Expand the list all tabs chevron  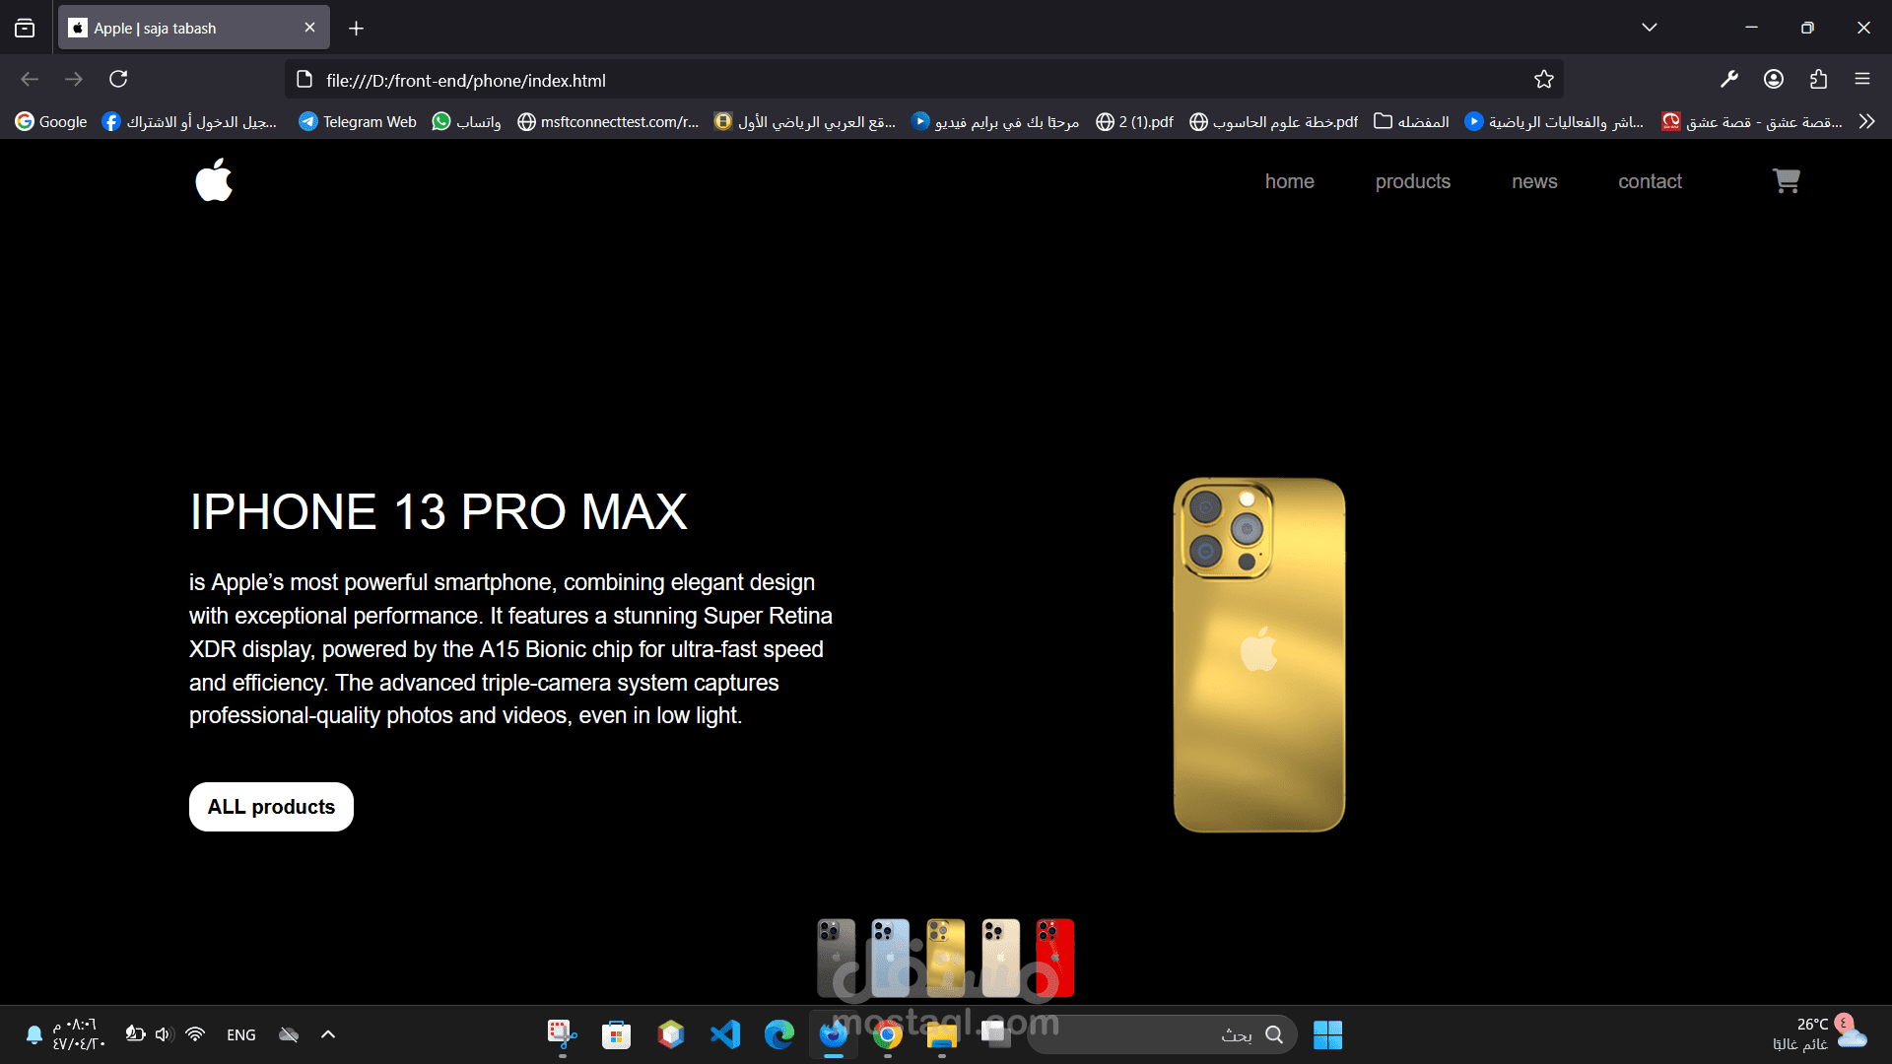[x=1650, y=28]
